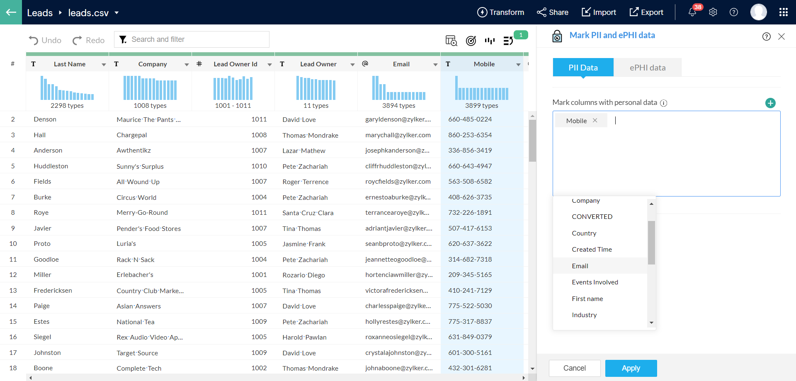Open the ruleset steps icon
Image resolution: width=796 pixels, height=381 pixels.
[508, 41]
